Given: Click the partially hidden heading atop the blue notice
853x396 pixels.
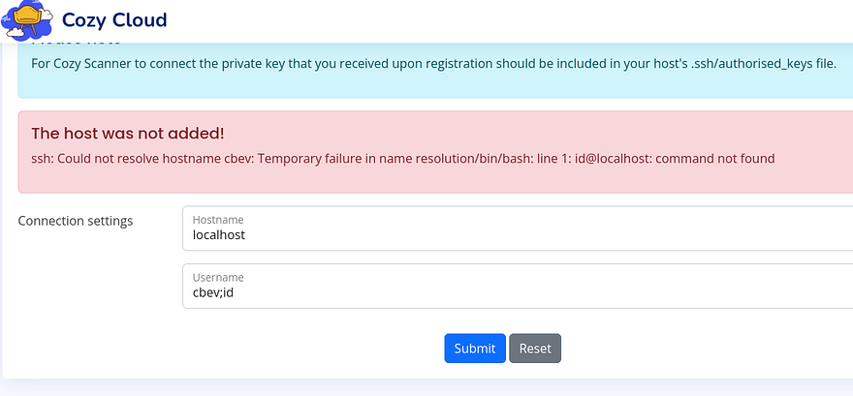Looking at the screenshot, I should point(78,44).
